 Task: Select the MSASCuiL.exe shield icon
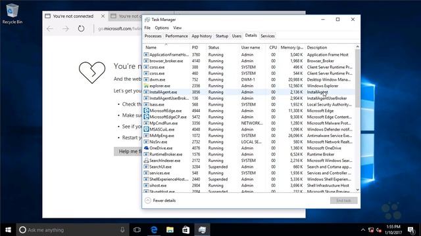pyautogui.click(x=146, y=129)
